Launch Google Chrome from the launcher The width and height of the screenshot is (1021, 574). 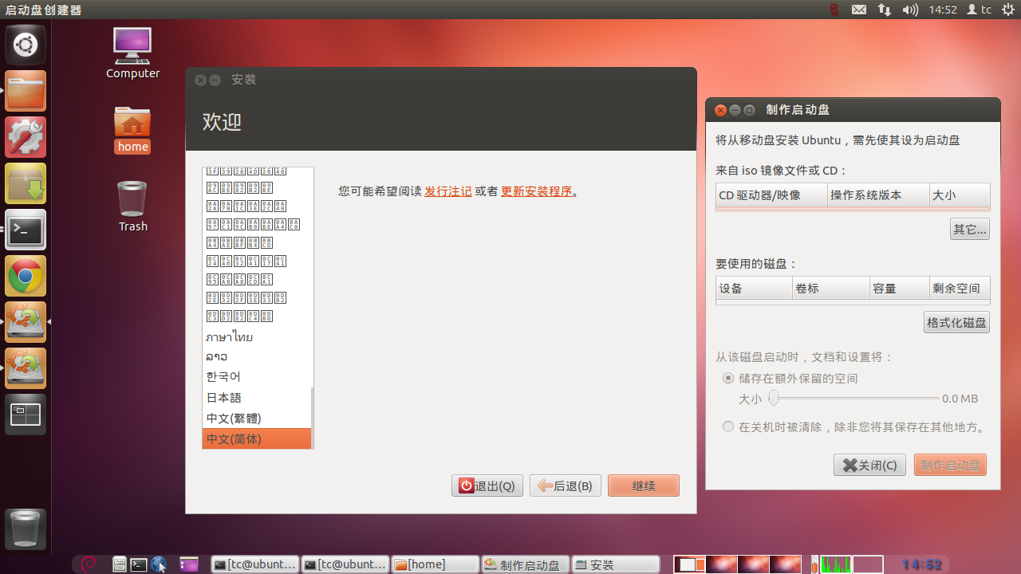(26, 276)
